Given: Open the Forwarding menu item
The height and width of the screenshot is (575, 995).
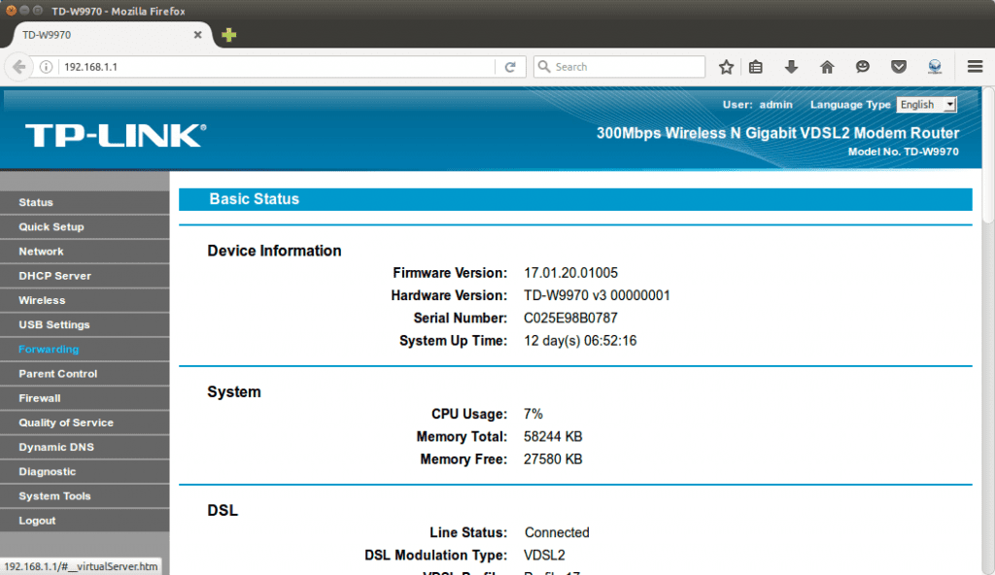Looking at the screenshot, I should [85, 349].
